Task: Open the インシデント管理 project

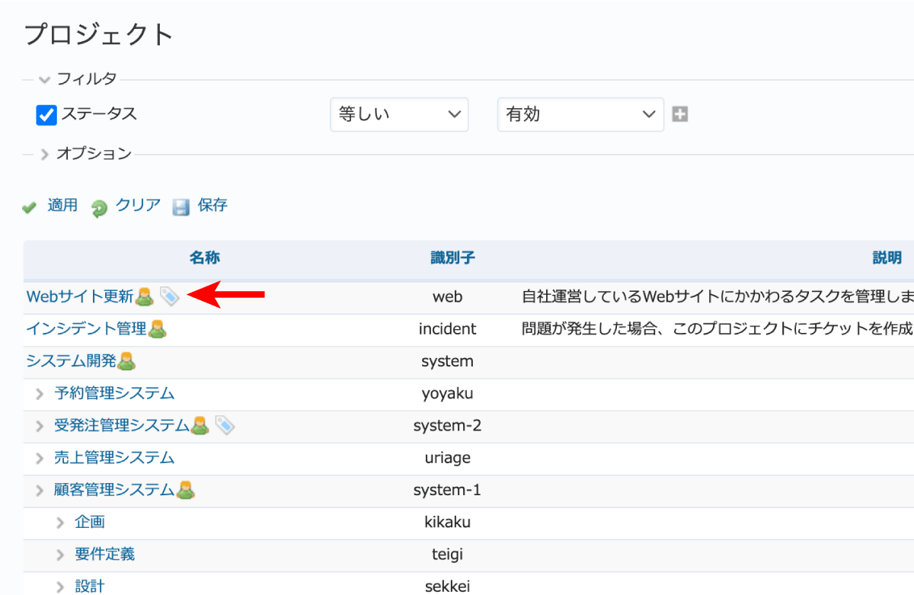Action: point(86,328)
